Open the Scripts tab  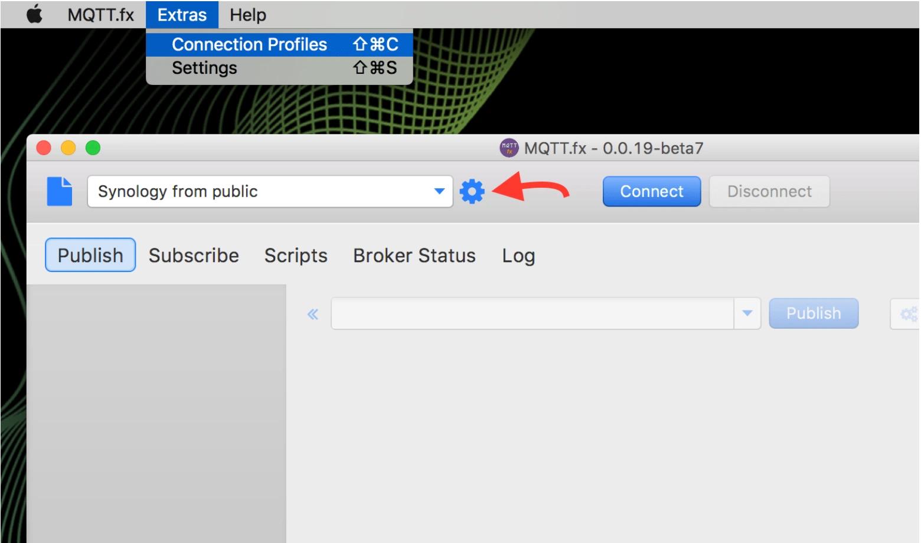coord(296,256)
